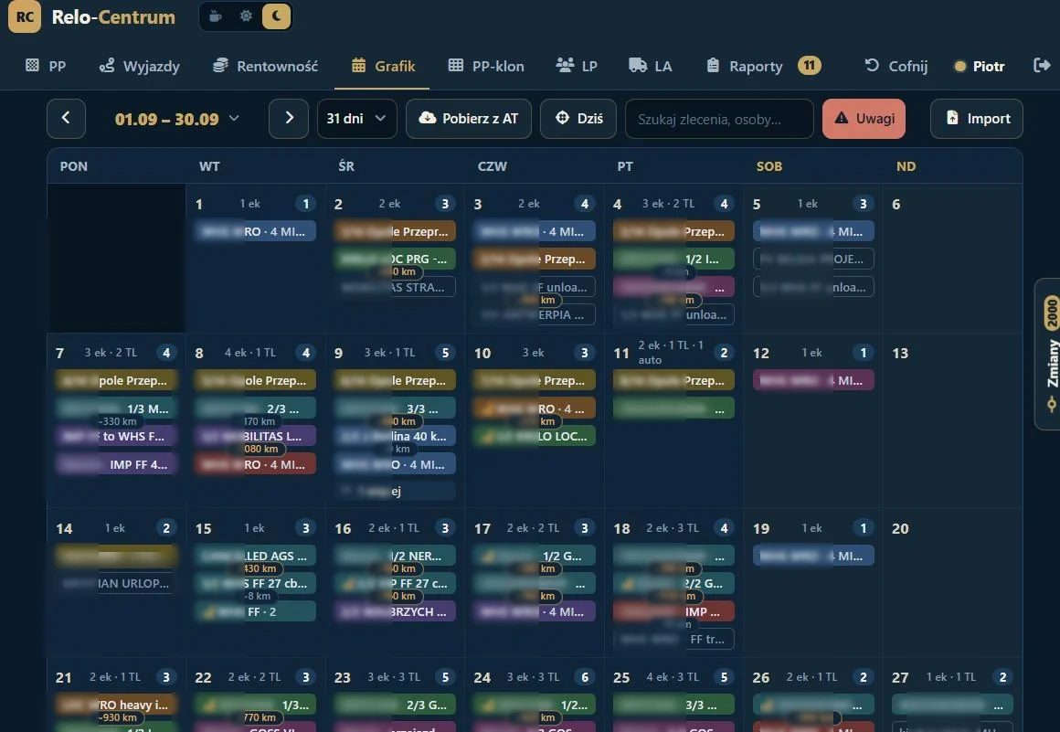The width and height of the screenshot is (1060, 732).
Task: Open the 'IAN URLOP...' entry on day 14
Action: tap(116, 583)
